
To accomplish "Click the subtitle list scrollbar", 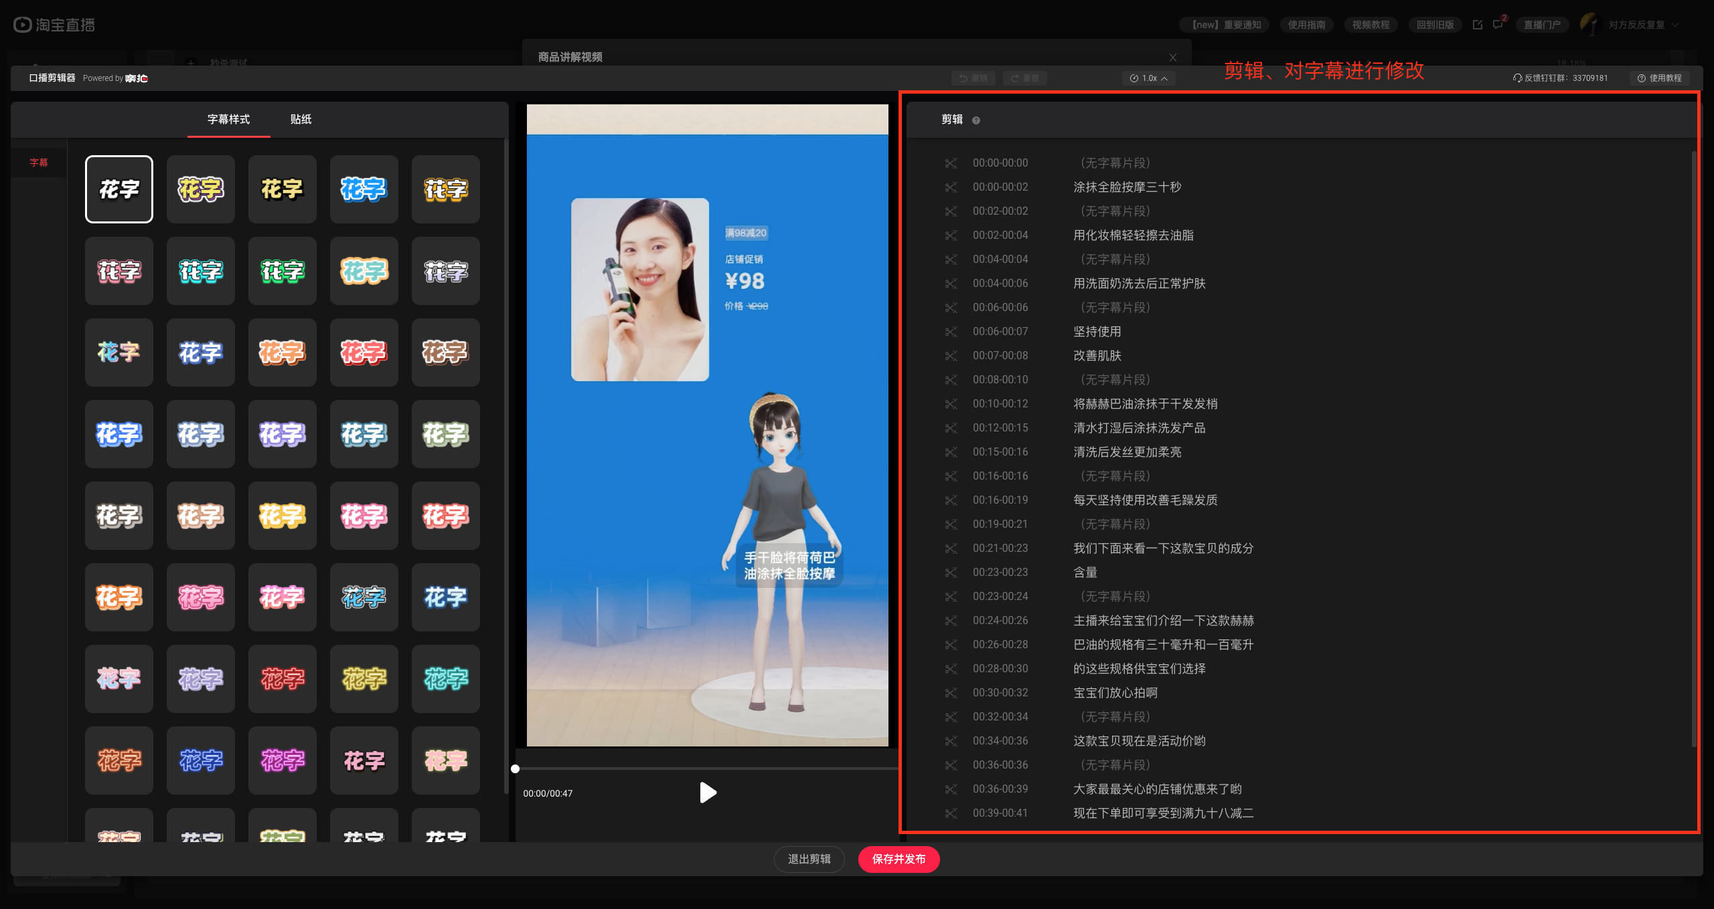I will [1694, 448].
